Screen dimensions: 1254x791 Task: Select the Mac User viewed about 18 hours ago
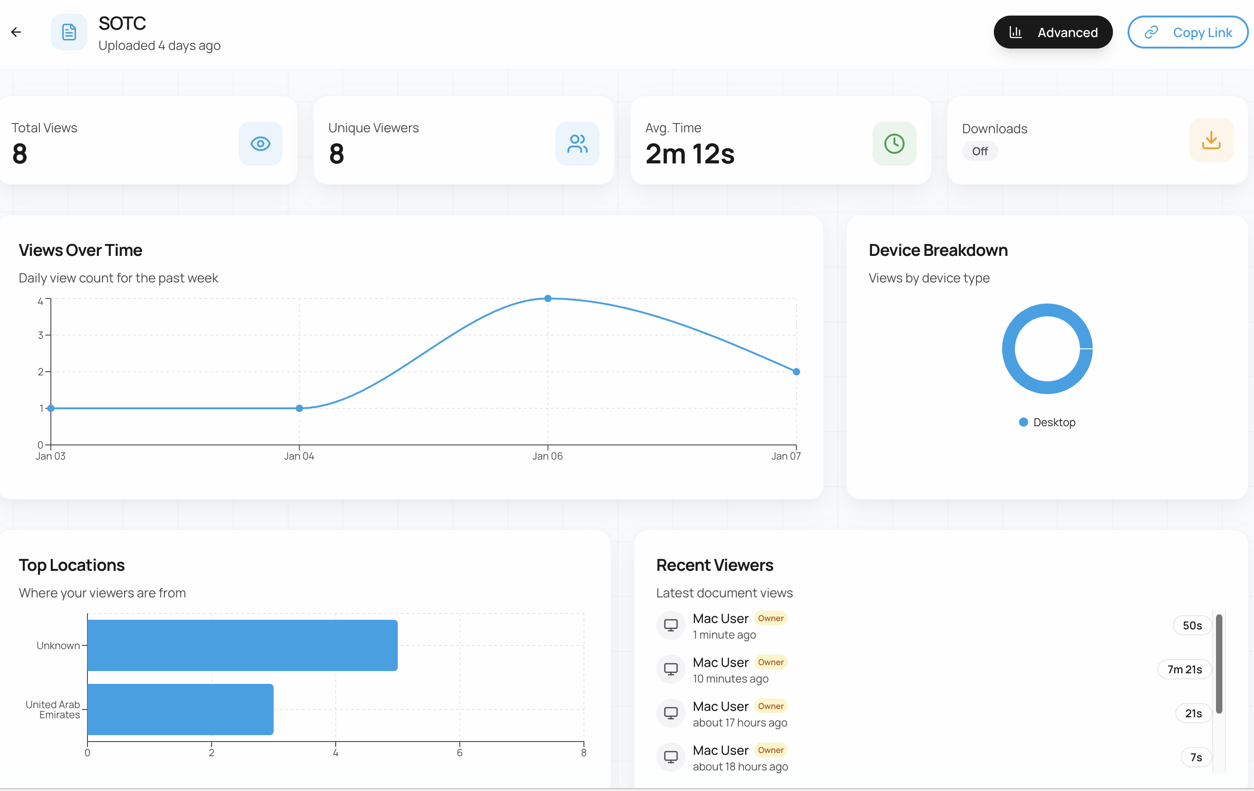click(x=721, y=750)
